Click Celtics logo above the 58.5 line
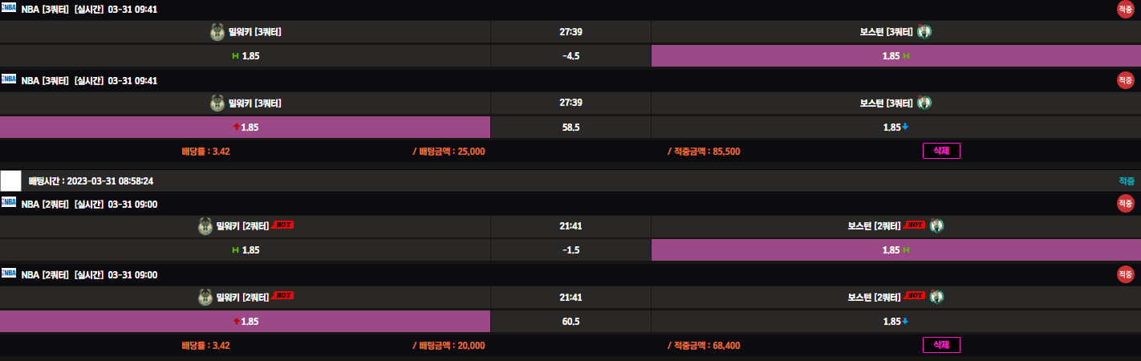 (924, 103)
